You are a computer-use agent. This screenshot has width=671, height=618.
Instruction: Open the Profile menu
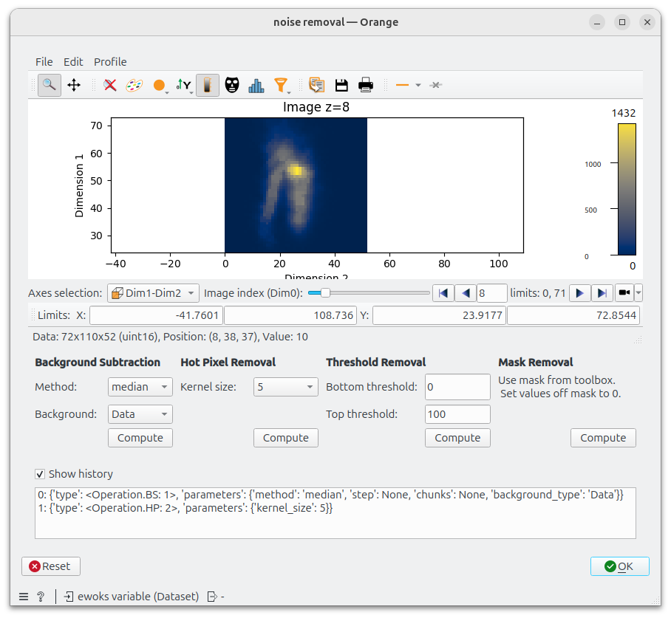click(x=110, y=62)
